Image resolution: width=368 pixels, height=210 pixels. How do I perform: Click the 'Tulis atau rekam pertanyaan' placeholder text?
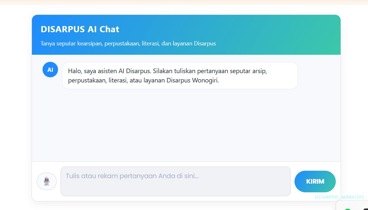point(132,176)
